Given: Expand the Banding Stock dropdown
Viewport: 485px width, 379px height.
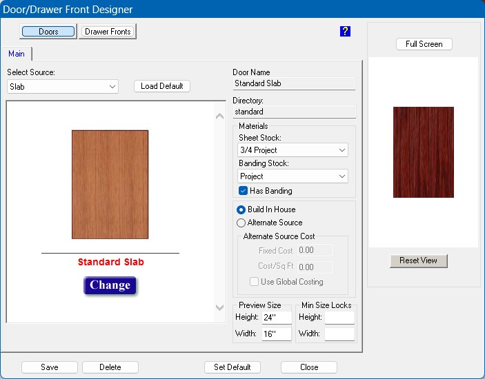Looking at the screenshot, I should click(293, 176).
